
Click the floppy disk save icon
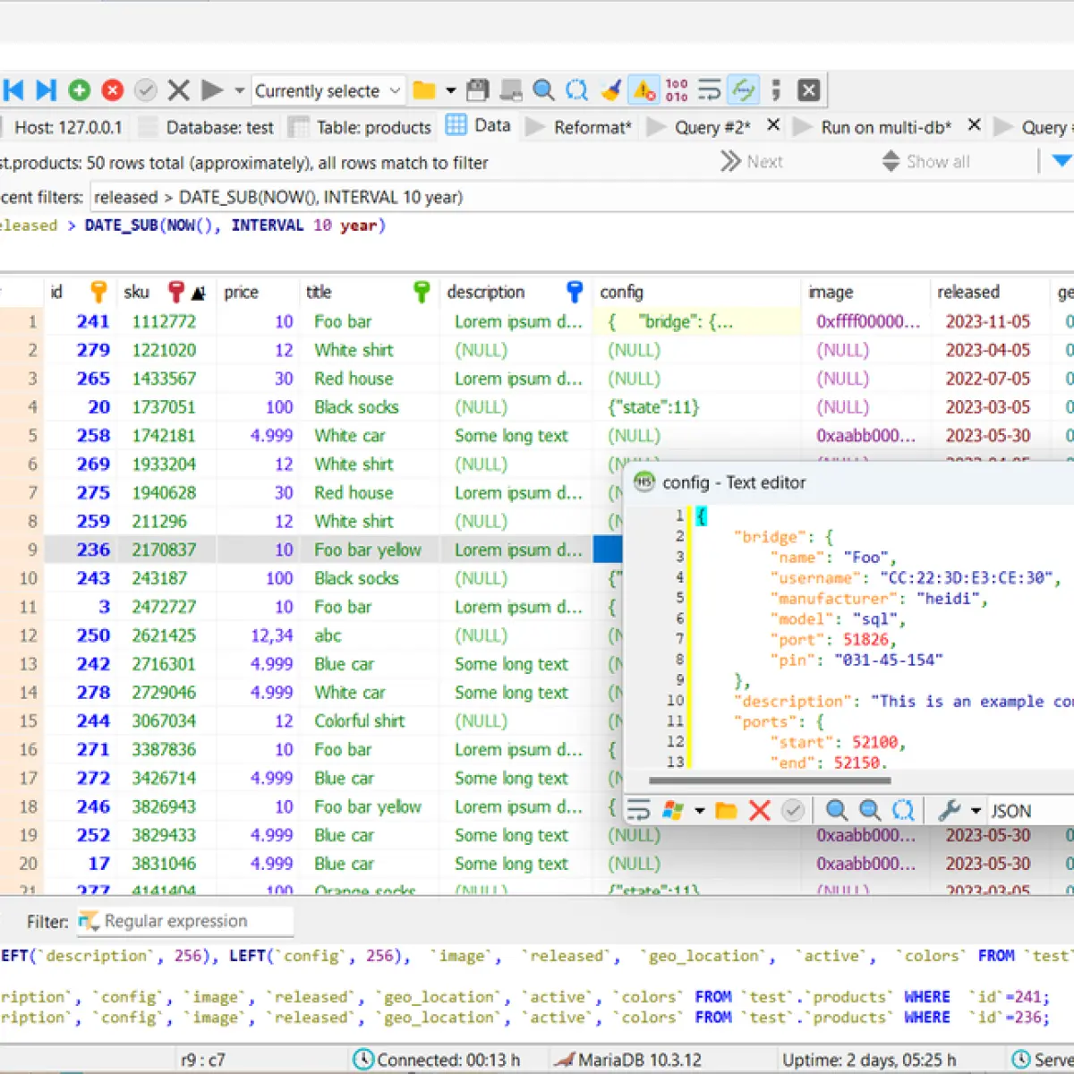click(x=478, y=90)
